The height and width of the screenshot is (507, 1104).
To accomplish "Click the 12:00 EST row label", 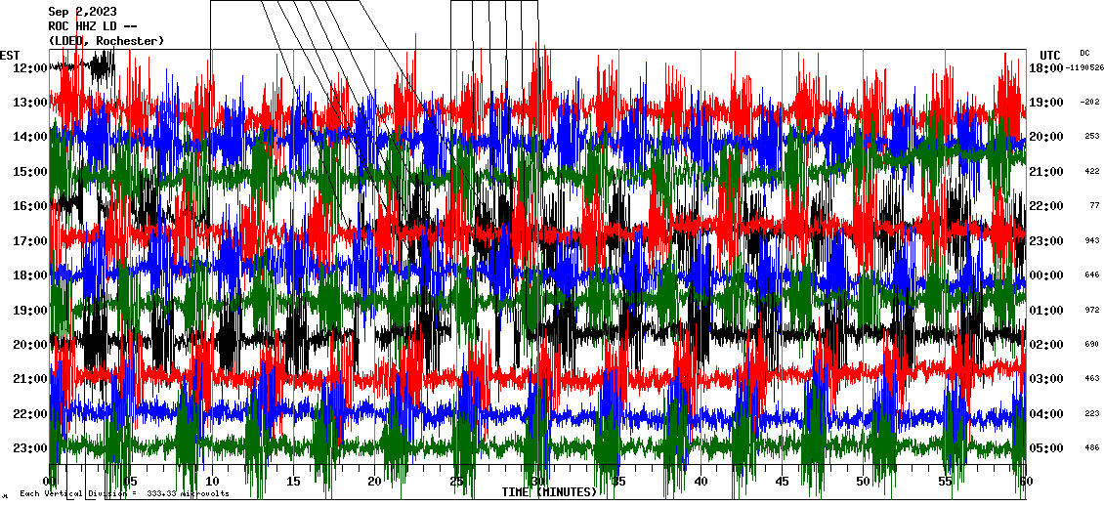I will (x=30, y=67).
